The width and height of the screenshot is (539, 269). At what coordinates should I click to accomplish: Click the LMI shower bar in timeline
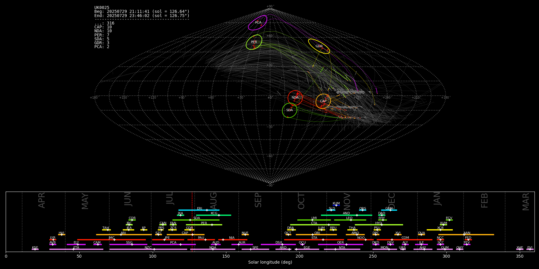click(314, 220)
